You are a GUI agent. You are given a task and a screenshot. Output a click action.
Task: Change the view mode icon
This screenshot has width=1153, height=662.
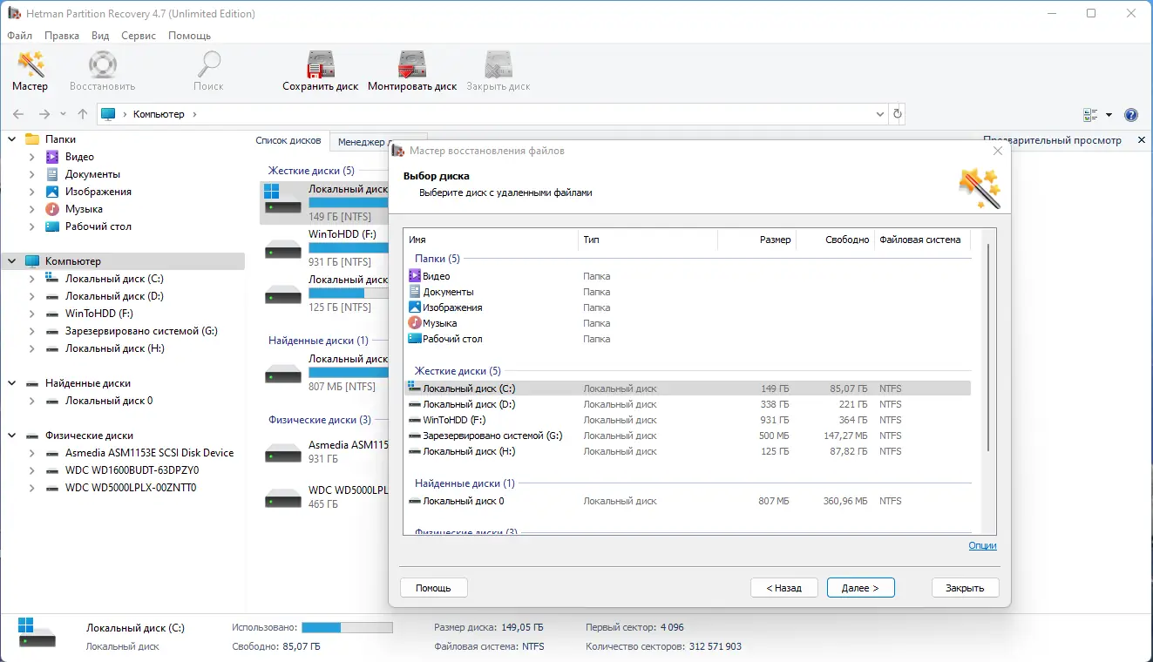[x=1090, y=114]
